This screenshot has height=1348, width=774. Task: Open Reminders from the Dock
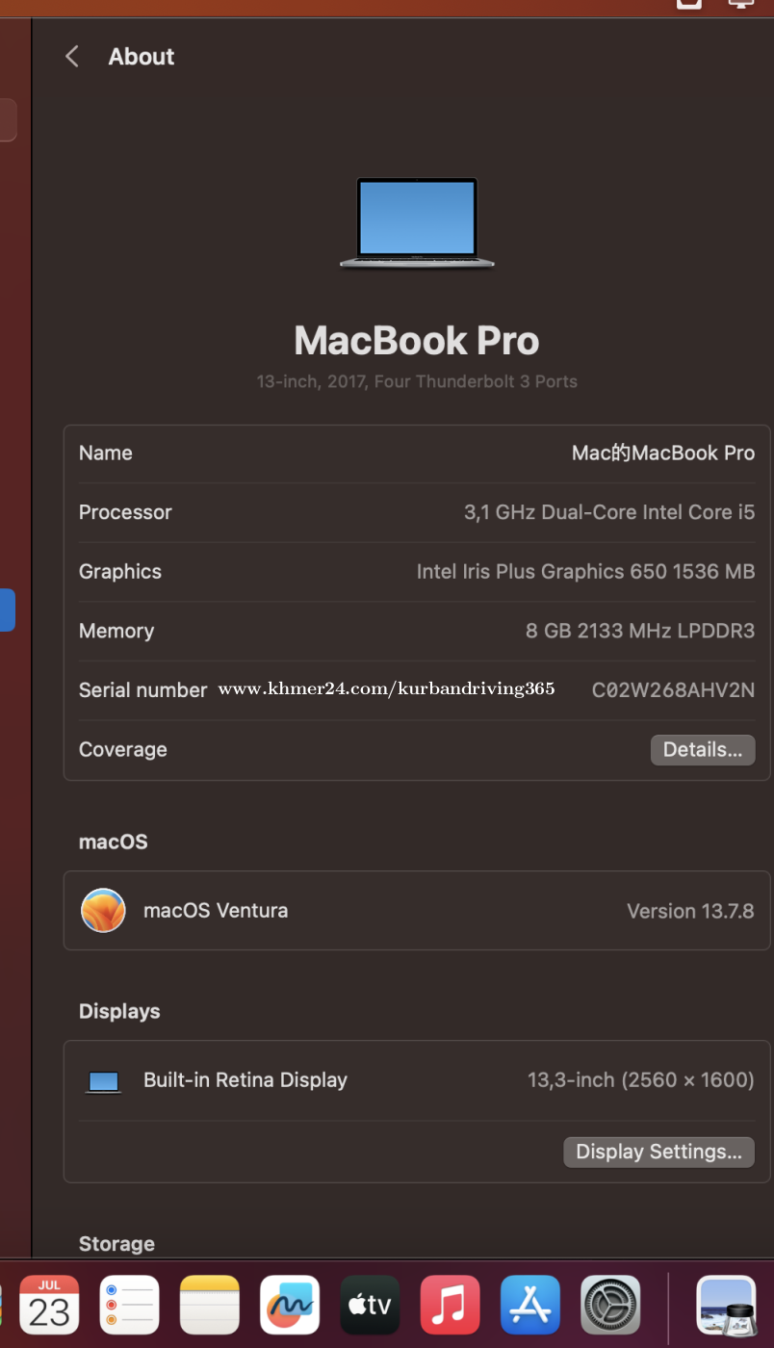(x=129, y=1305)
